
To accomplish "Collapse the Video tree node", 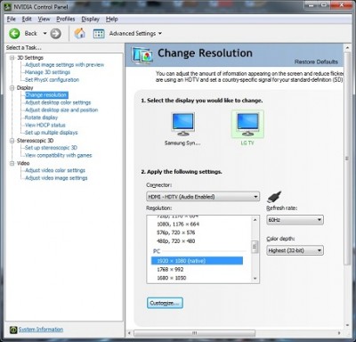I will click(12, 163).
